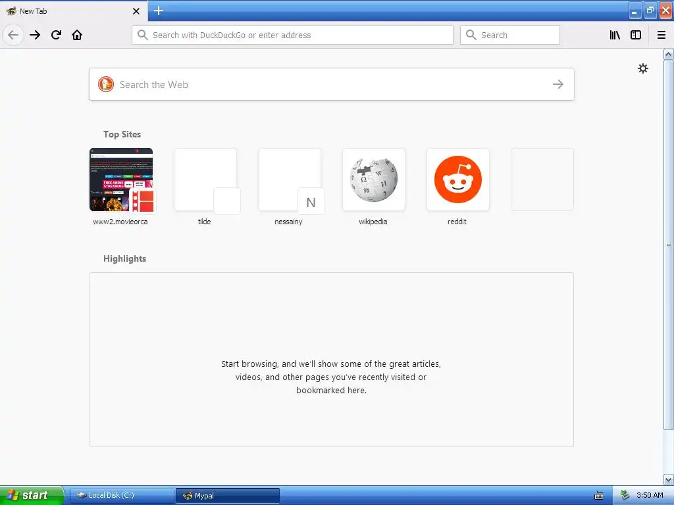Switch to Local Disk (C:) taskbar window
Image resolution: width=674 pixels, height=505 pixels.
pos(122,495)
